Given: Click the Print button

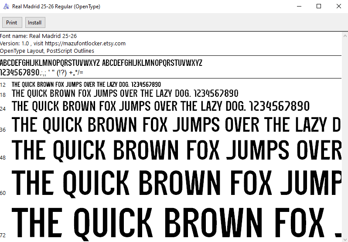Looking at the screenshot, I should pos(12,23).
